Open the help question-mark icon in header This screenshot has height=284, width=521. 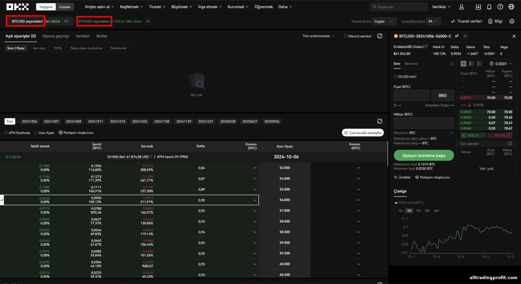pos(500,7)
